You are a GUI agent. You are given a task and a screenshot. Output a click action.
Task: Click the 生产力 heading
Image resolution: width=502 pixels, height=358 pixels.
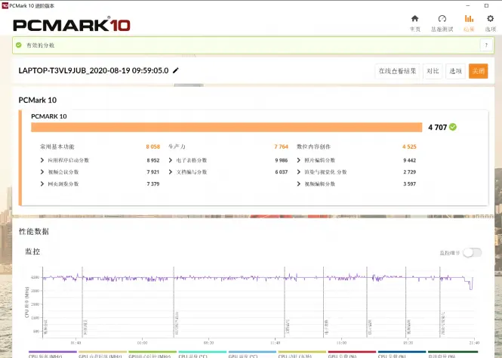(x=177, y=147)
